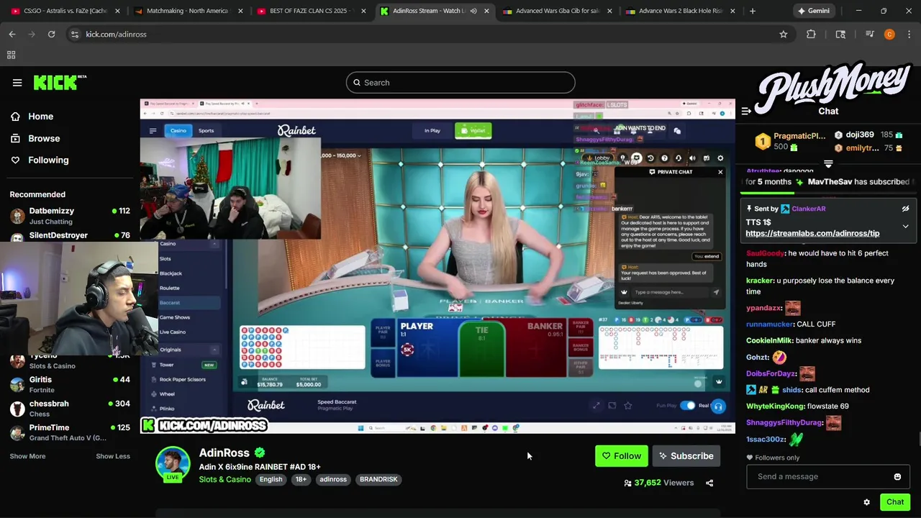Open Gemini in Chrome

pyautogui.click(x=813, y=11)
